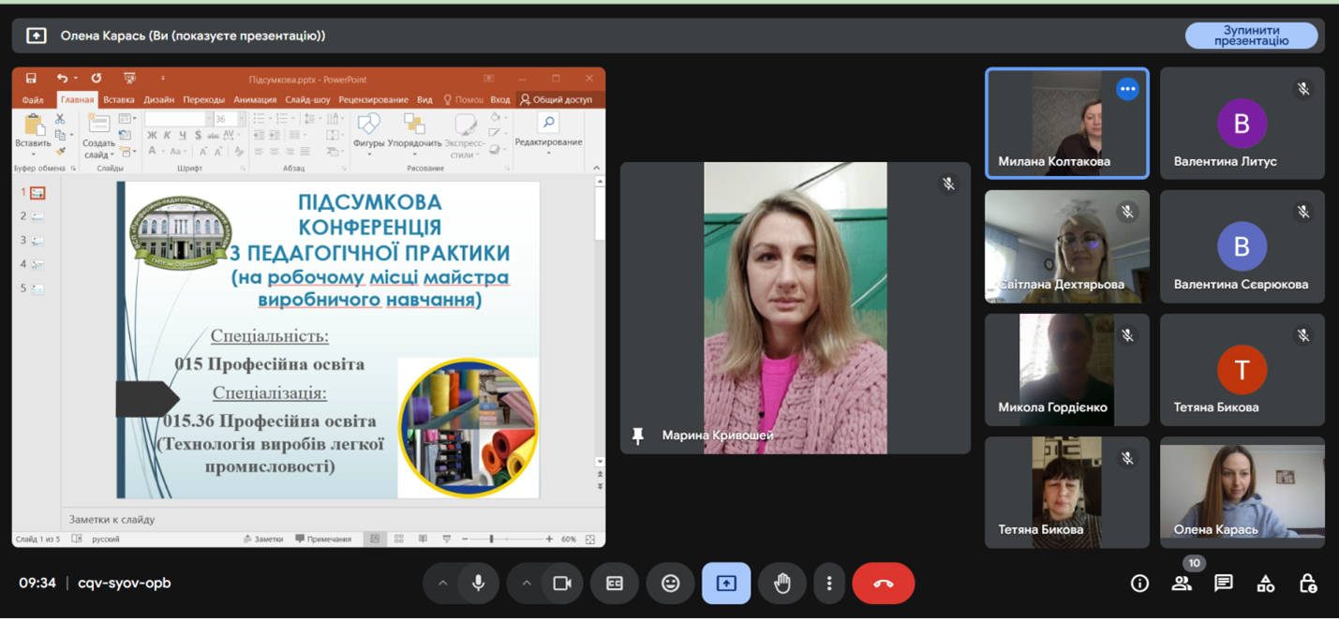Open the chat panel icon
The width and height of the screenshot is (1339, 621).
1223,584
